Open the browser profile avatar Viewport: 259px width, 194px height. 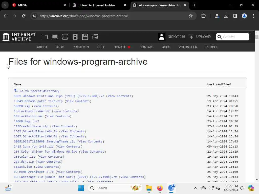244,16
